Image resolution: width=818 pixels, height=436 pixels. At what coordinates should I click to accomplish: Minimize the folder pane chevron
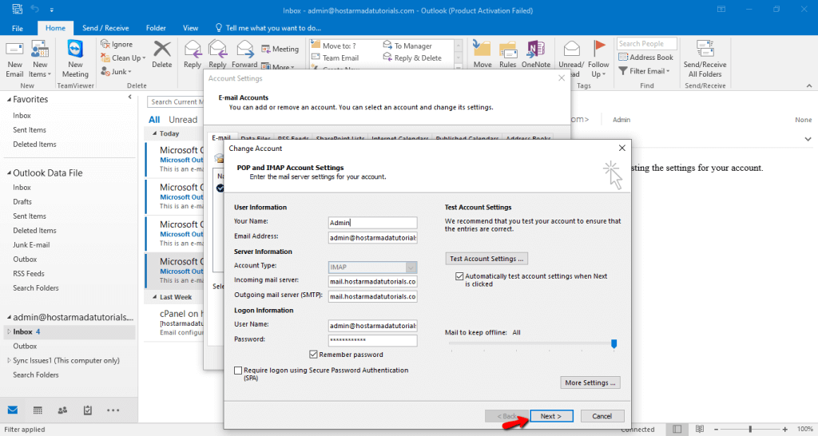(130, 97)
